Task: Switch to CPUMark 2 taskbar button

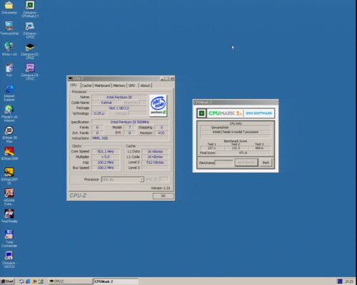Action: coord(116,281)
